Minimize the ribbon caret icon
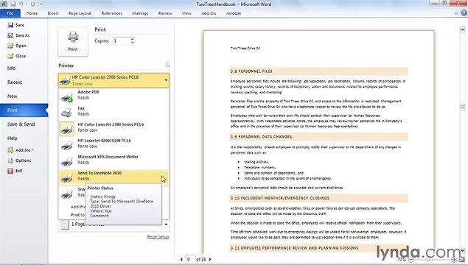Viewport: 468px width, 265px height. click(x=455, y=13)
